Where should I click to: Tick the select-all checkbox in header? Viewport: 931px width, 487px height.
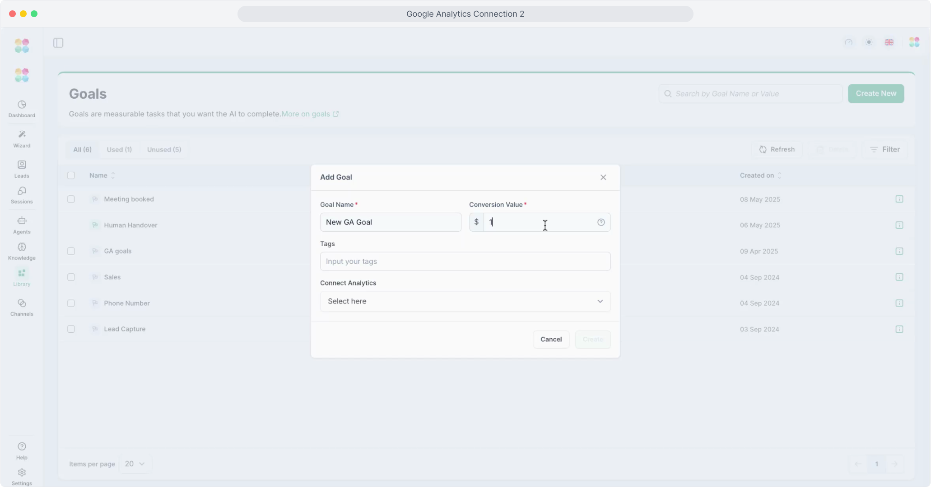(x=71, y=175)
